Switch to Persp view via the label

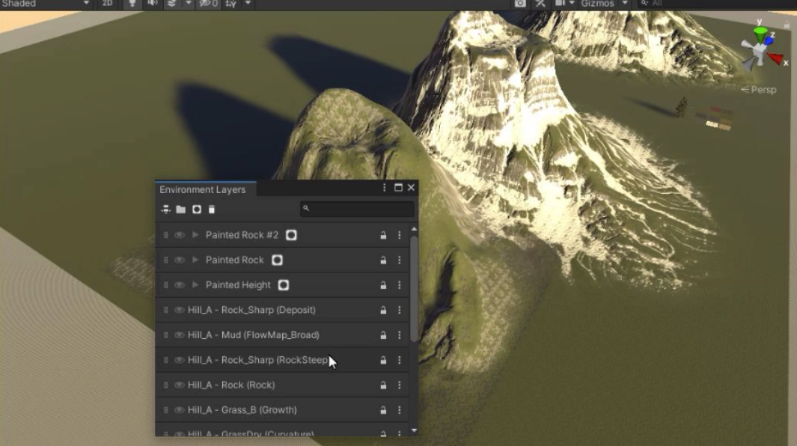coord(764,89)
